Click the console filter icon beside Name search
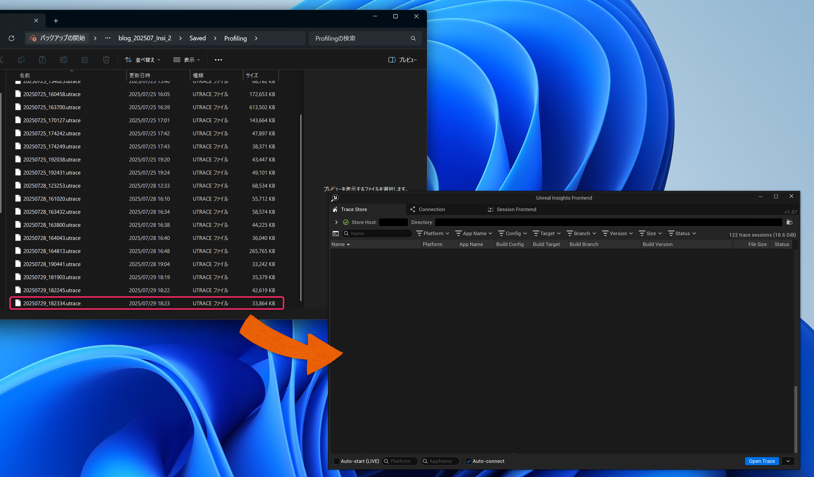Image resolution: width=814 pixels, height=477 pixels. pyautogui.click(x=336, y=234)
